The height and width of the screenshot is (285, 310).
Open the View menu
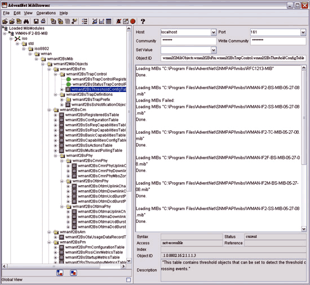click(x=28, y=13)
